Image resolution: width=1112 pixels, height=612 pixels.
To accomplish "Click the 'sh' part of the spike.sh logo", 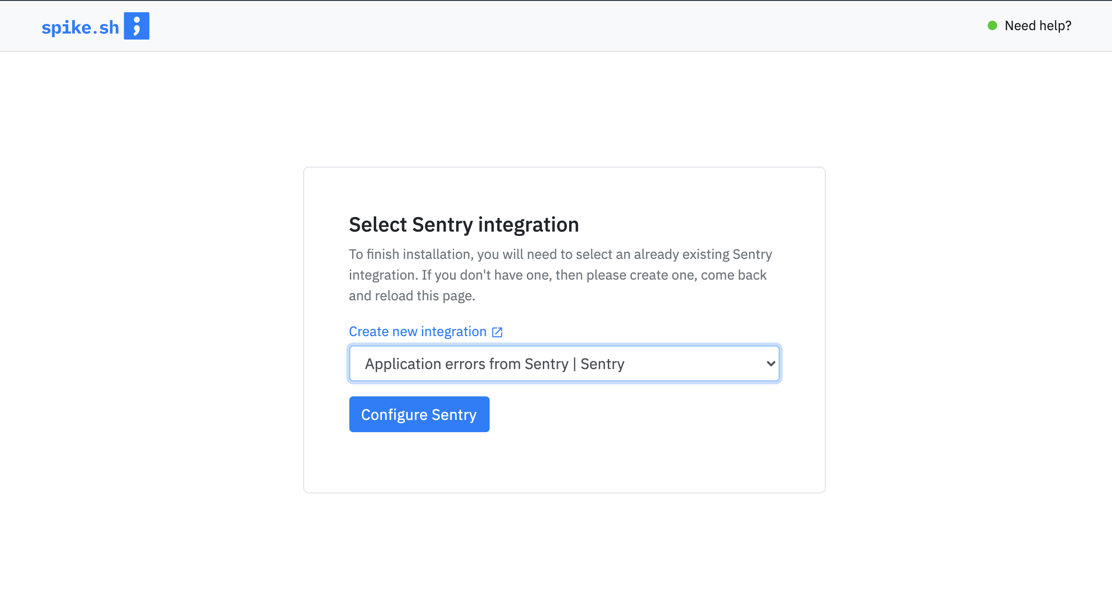I will pos(109,27).
